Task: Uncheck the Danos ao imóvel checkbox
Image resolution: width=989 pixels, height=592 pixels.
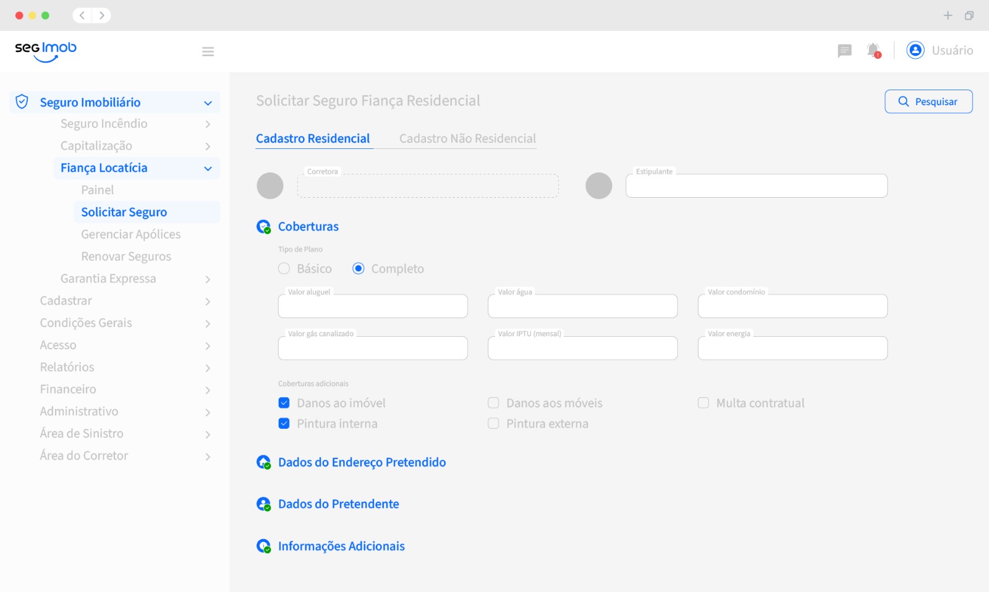Action: 284,403
